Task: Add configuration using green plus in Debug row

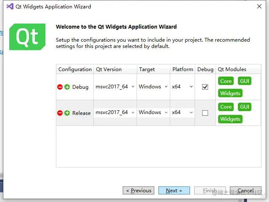Action: pos(67,87)
